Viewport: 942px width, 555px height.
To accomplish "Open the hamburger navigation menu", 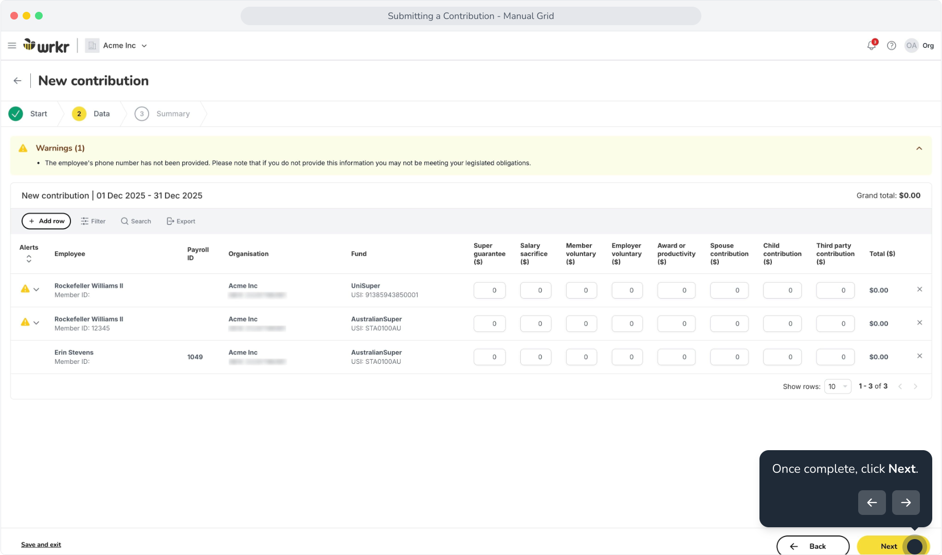I will [12, 46].
